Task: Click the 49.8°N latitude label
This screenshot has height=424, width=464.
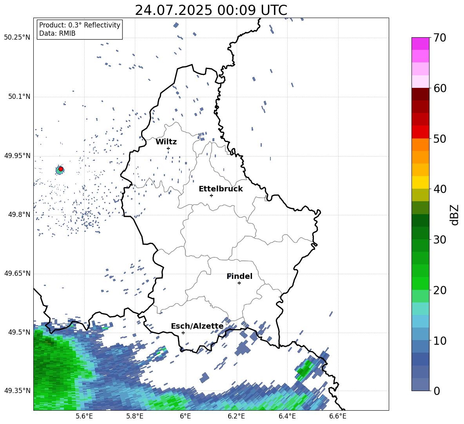Action: [x=19, y=215]
